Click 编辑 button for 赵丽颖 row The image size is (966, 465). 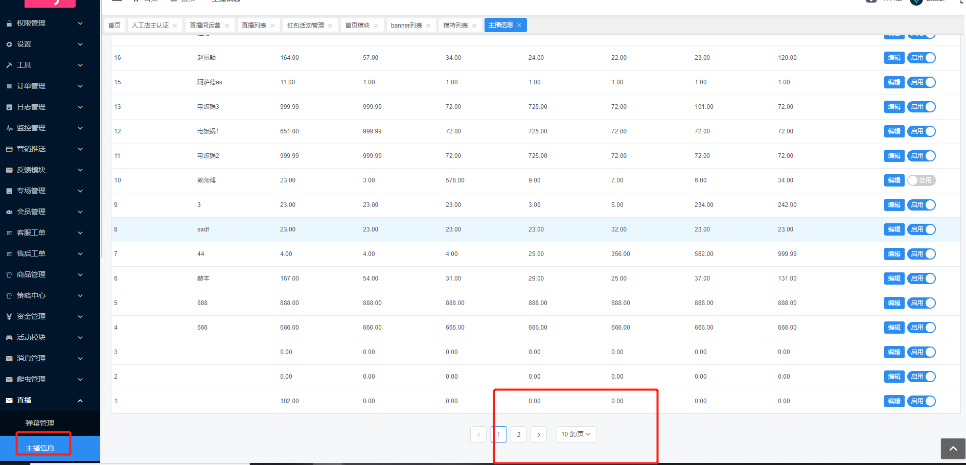coord(894,58)
